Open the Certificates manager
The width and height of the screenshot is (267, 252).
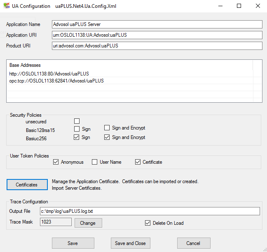pos(27,185)
